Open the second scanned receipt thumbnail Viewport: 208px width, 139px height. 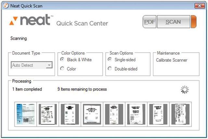48,114
